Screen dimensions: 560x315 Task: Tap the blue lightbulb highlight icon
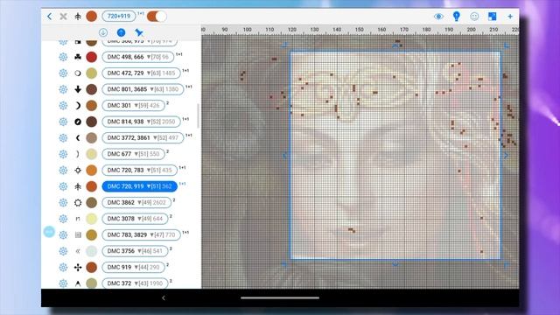click(x=457, y=16)
